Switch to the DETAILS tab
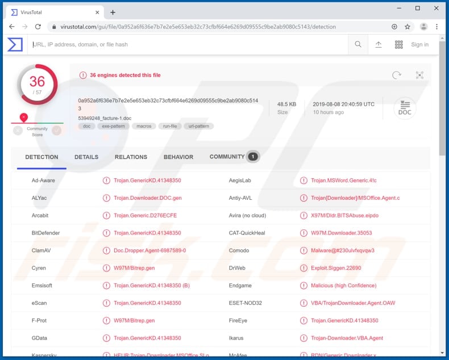 point(86,157)
